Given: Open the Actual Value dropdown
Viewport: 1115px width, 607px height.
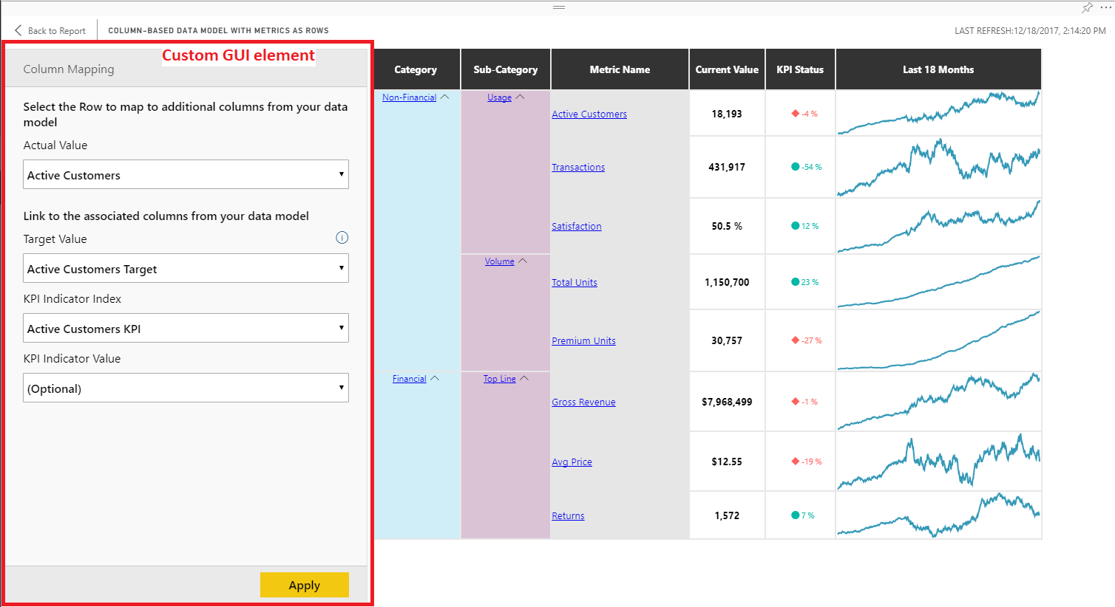Looking at the screenshot, I should pos(186,174).
